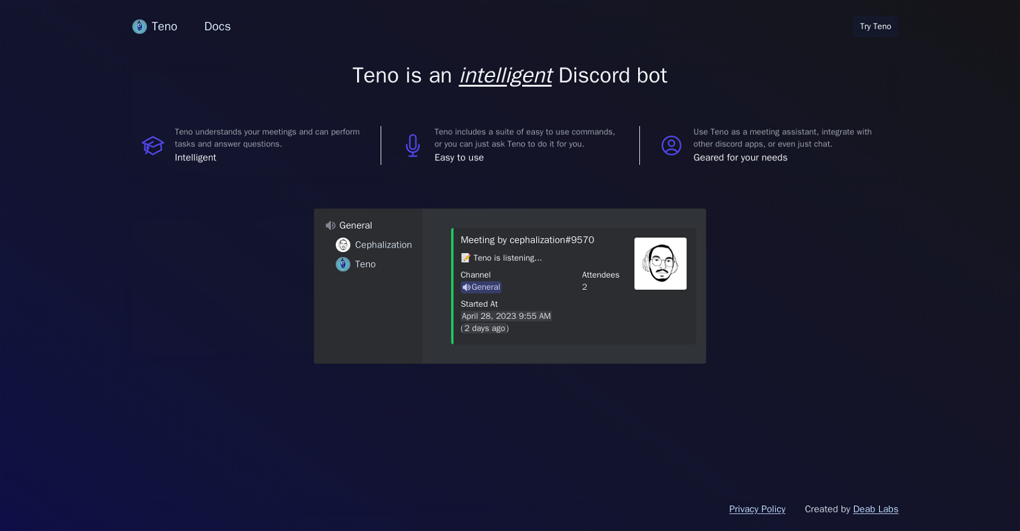1020x531 pixels.
Task: Select the General voice channel entry
Action: (349, 225)
